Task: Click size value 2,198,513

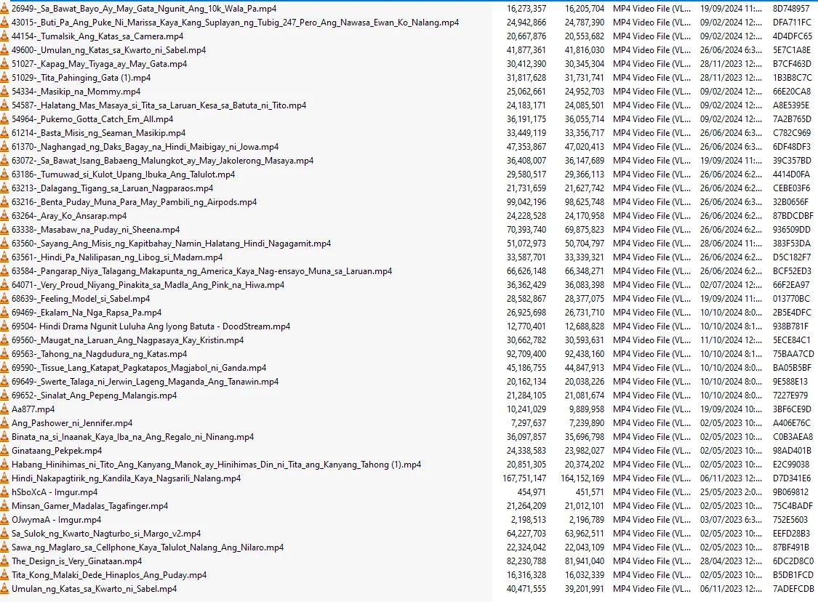Action: pyautogui.click(x=529, y=520)
